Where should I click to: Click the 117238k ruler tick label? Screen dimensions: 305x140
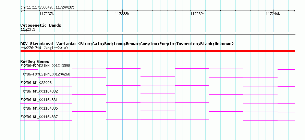click(122, 14)
